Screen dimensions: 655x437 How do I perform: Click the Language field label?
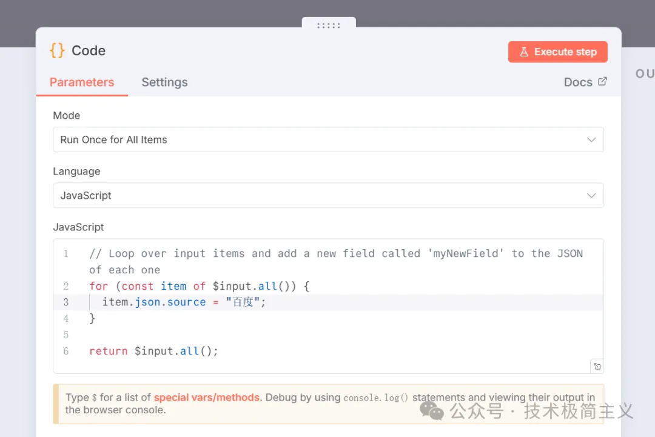[76, 172]
